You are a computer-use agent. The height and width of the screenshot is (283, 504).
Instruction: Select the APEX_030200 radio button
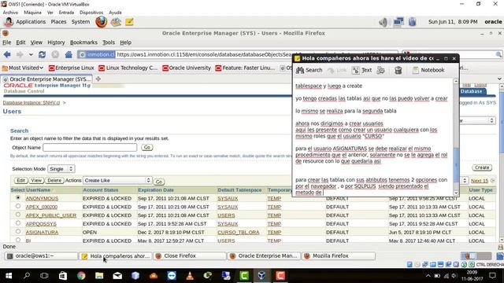click(x=18, y=206)
